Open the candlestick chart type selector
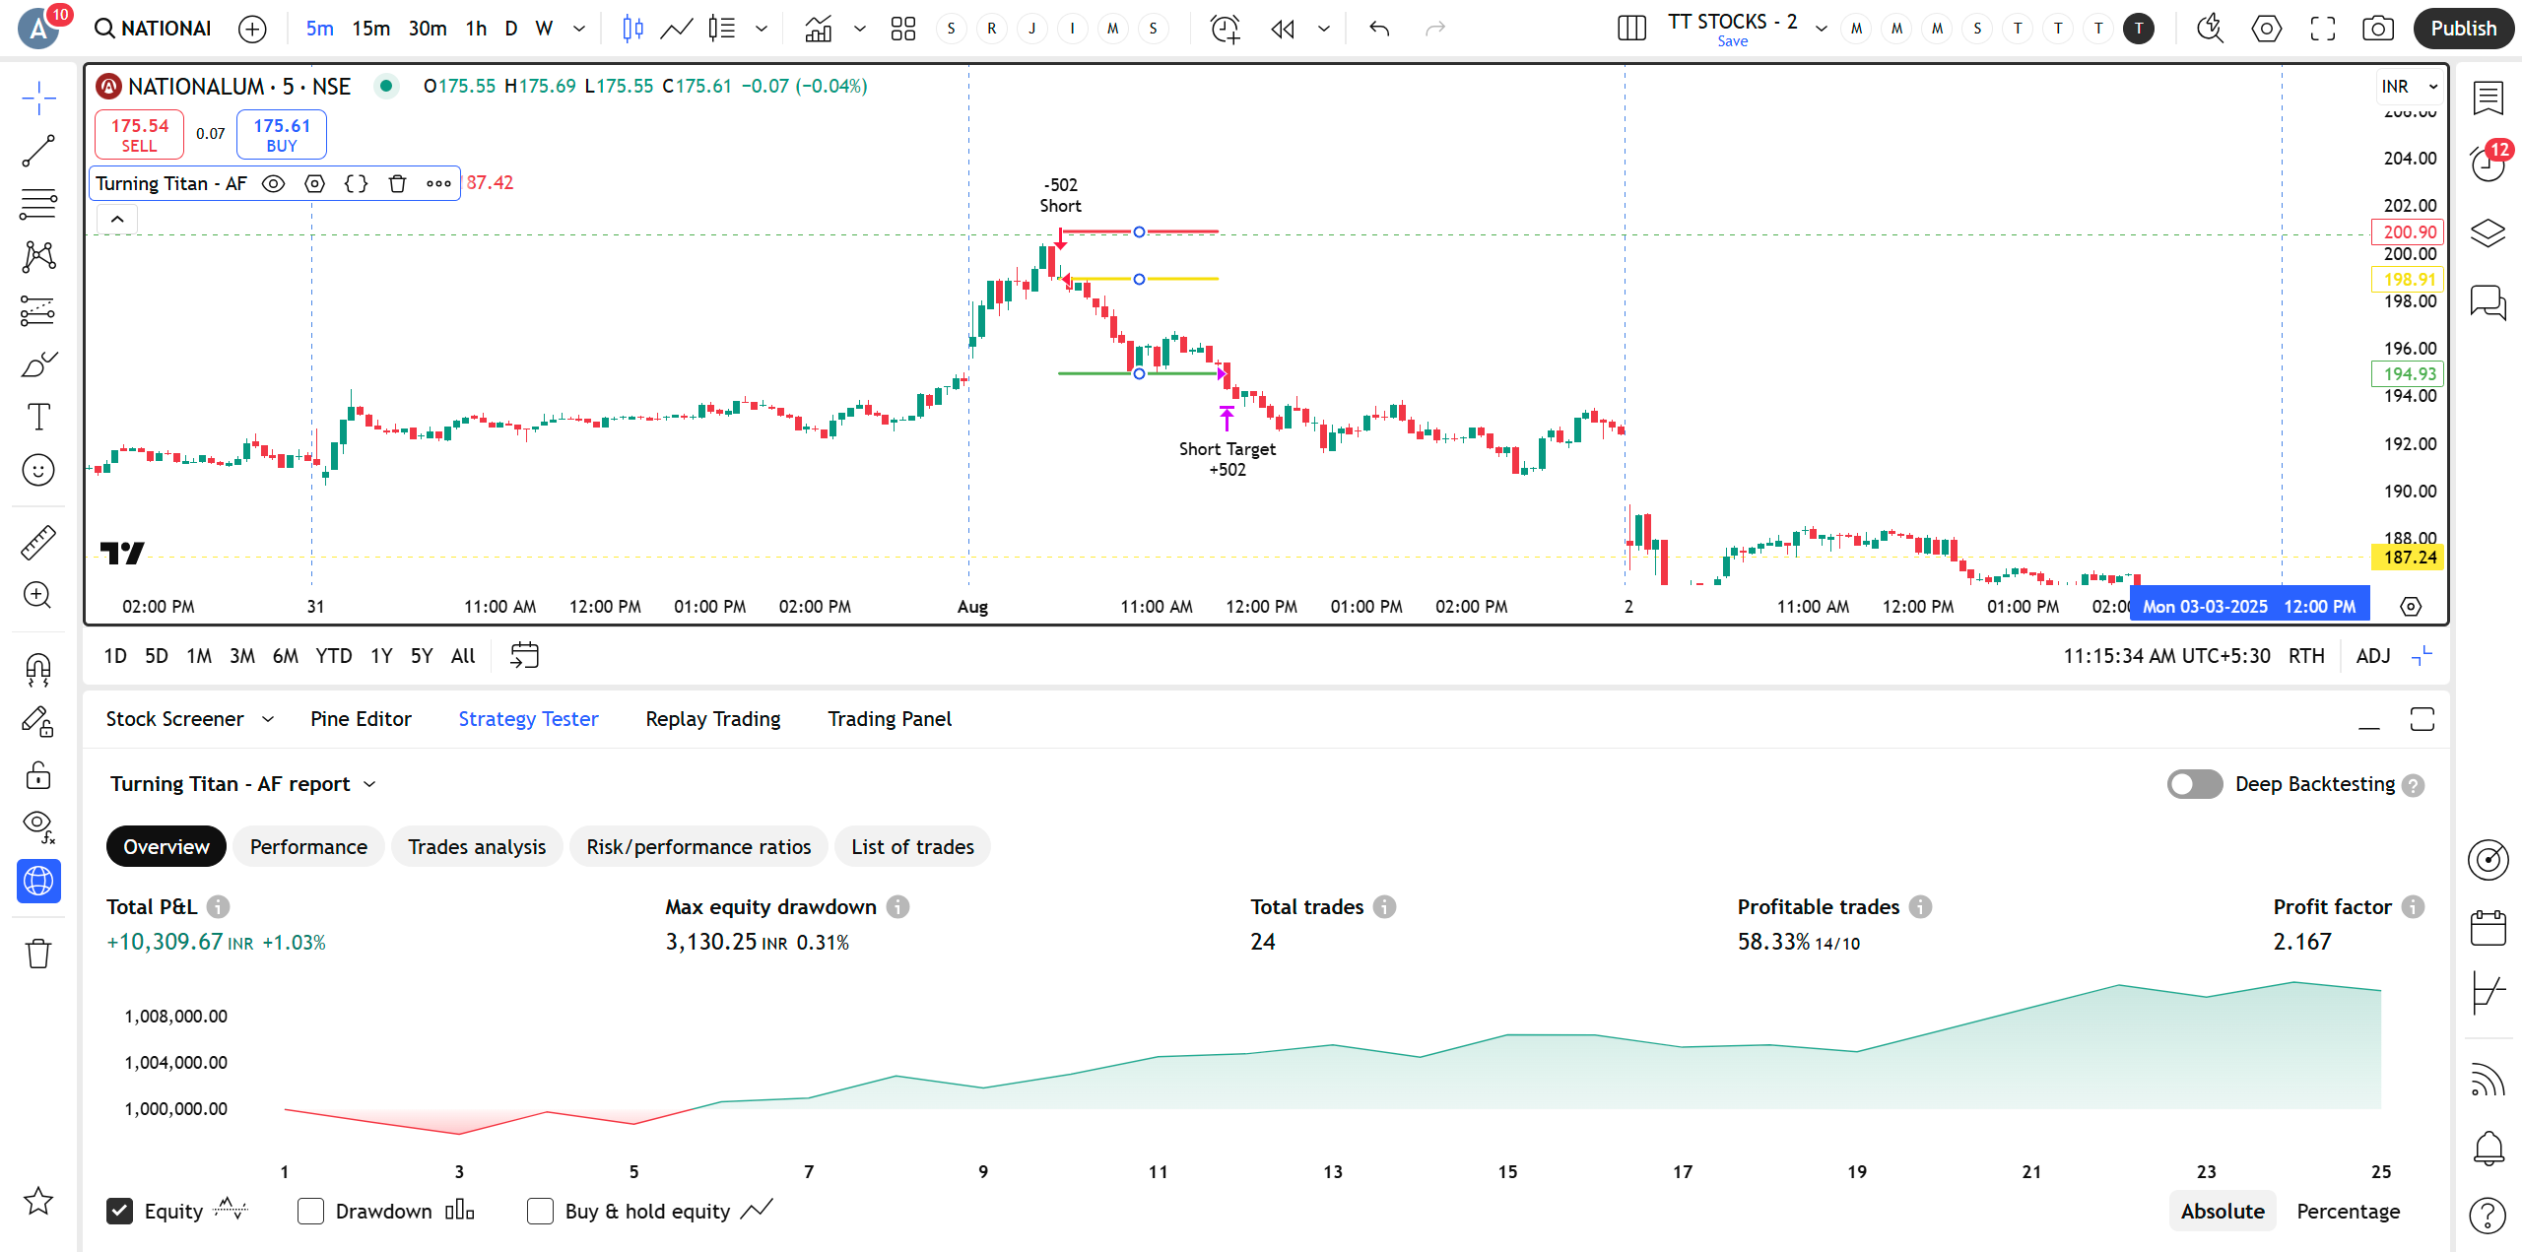This screenshot has width=2522, height=1252. [x=632, y=29]
